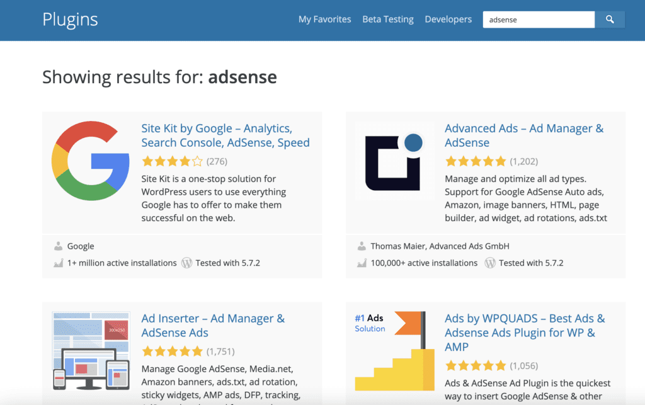
Task: Click Site Kit's Tested with 5.7.2 text
Action: [x=228, y=263]
